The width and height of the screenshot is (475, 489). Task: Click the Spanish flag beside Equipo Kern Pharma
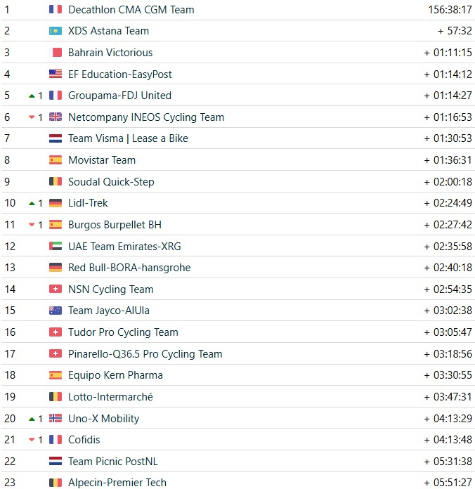56,375
